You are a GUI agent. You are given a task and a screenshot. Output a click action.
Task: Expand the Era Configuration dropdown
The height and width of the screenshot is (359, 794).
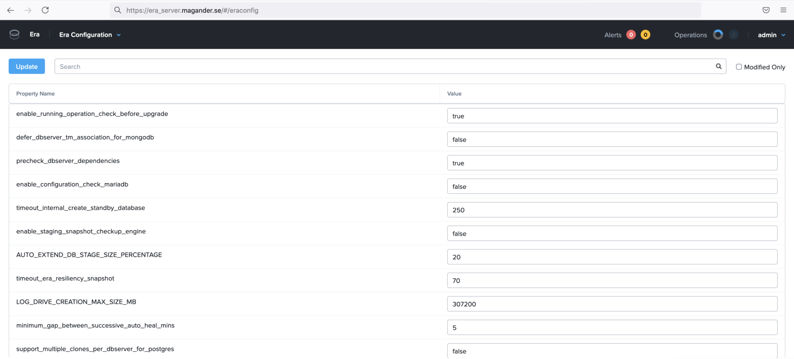click(x=118, y=35)
